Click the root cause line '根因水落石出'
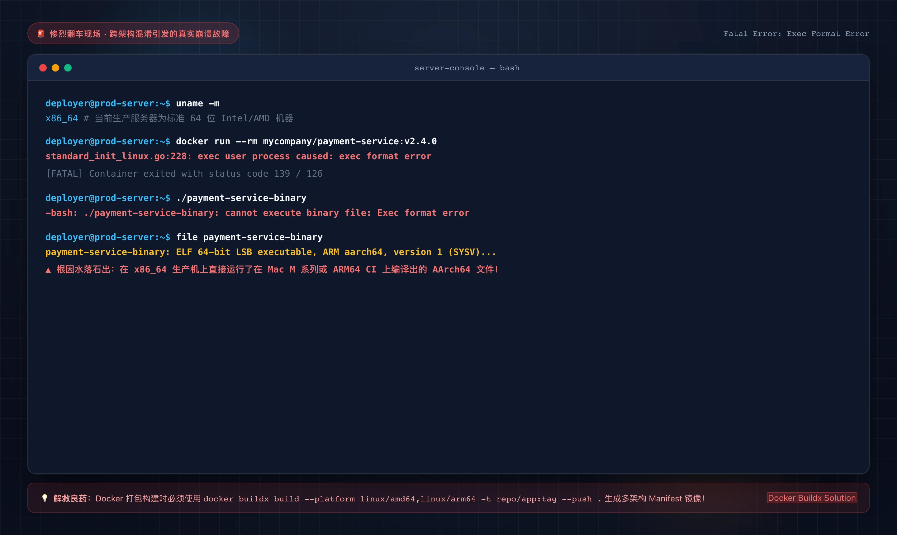The width and height of the screenshot is (897, 535). [272, 270]
